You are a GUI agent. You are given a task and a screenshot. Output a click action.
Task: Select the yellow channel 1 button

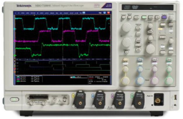tap(125, 60)
